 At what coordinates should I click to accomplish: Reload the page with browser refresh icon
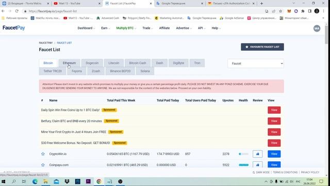click(x=17, y=11)
